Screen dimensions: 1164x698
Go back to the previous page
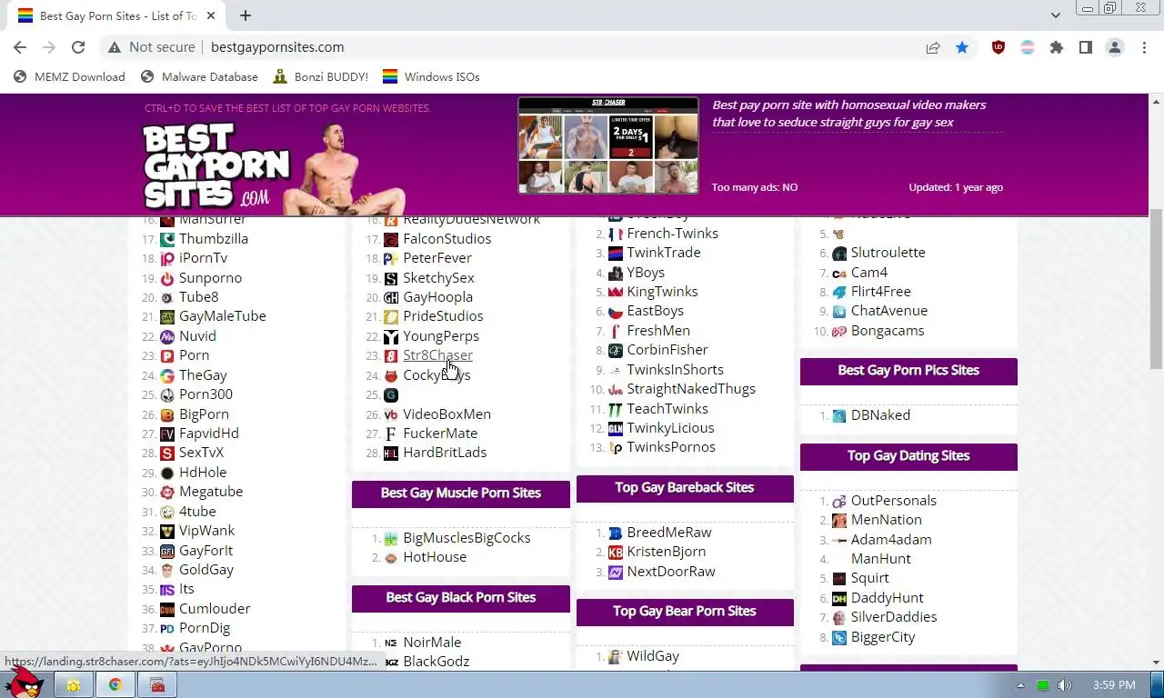20,47
